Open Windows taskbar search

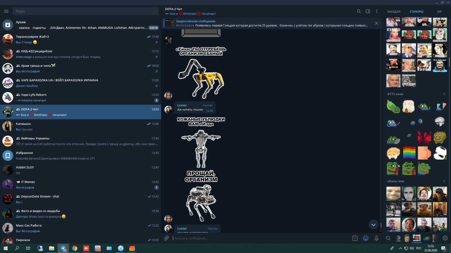tap(17, 248)
